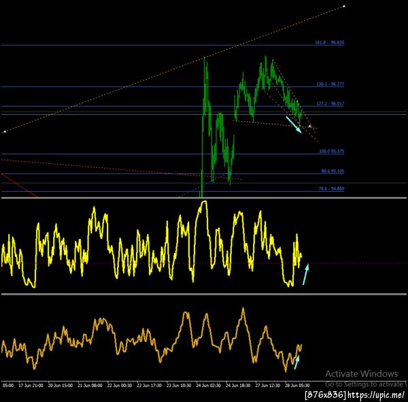Image resolution: width=408 pixels, height=402 pixels.
Task: Click the 28 Jun 05:30 time axis label
Action: click(x=297, y=386)
